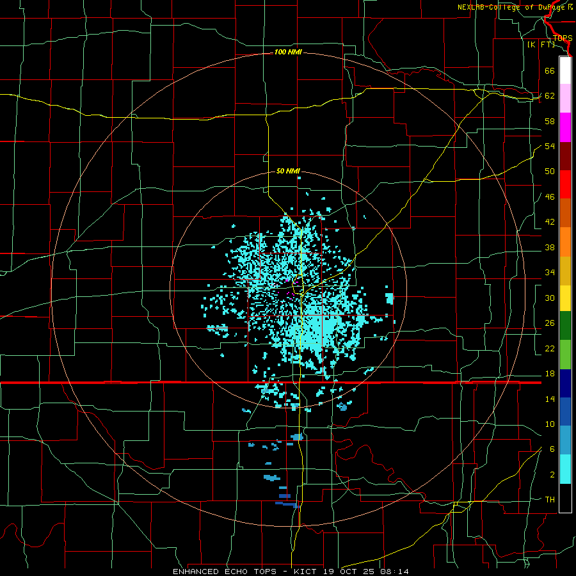Click the navy legend band between 14 and 18

tap(565, 383)
